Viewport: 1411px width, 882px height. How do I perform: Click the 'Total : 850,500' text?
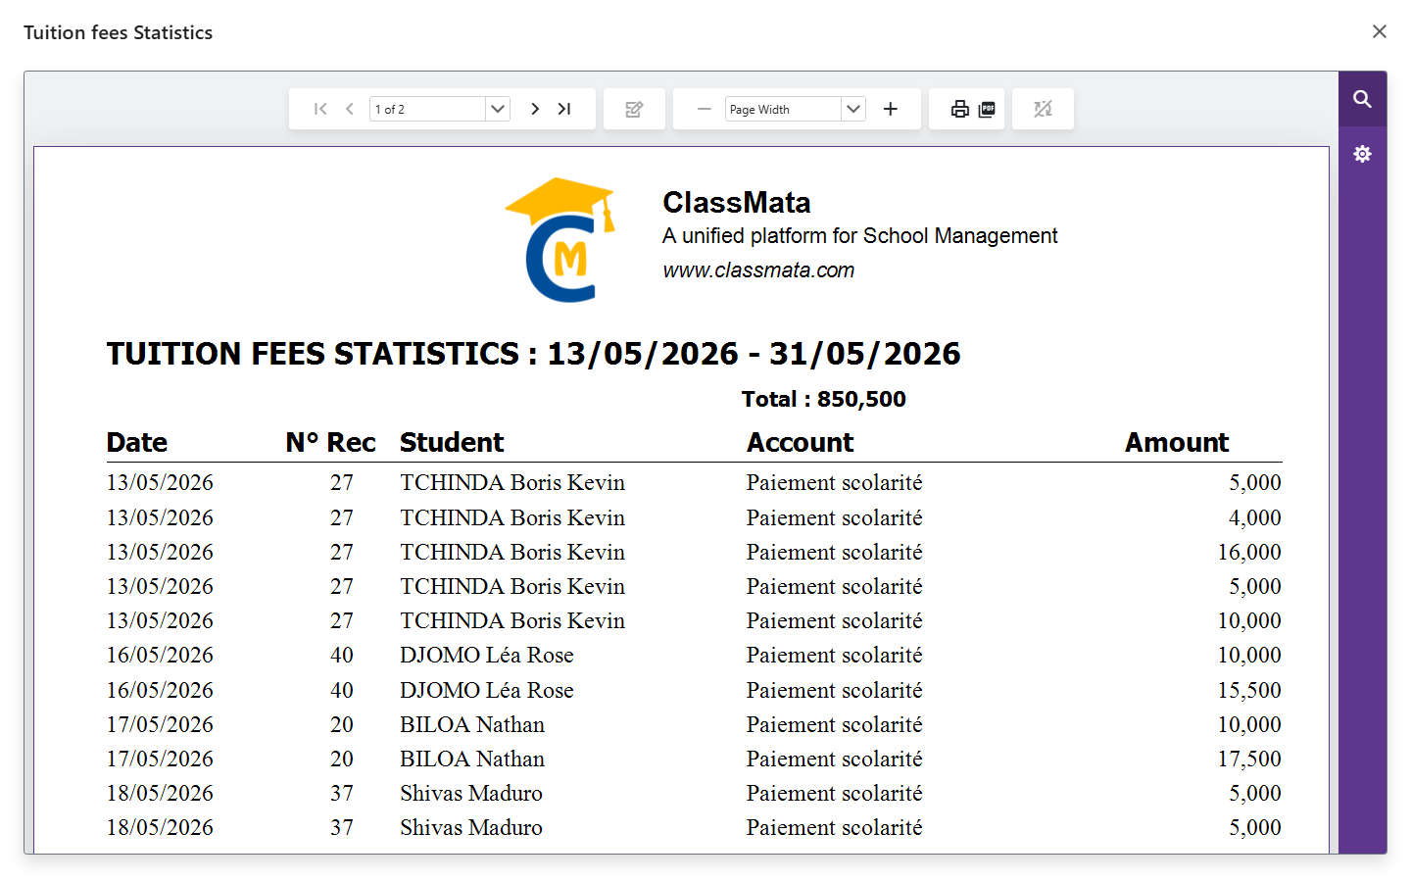824,399
